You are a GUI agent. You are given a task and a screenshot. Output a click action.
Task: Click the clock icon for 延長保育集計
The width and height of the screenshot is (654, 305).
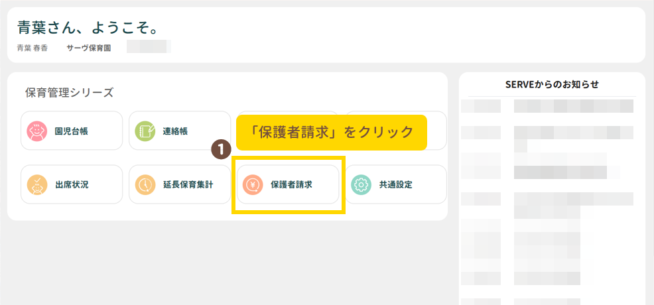click(x=145, y=184)
